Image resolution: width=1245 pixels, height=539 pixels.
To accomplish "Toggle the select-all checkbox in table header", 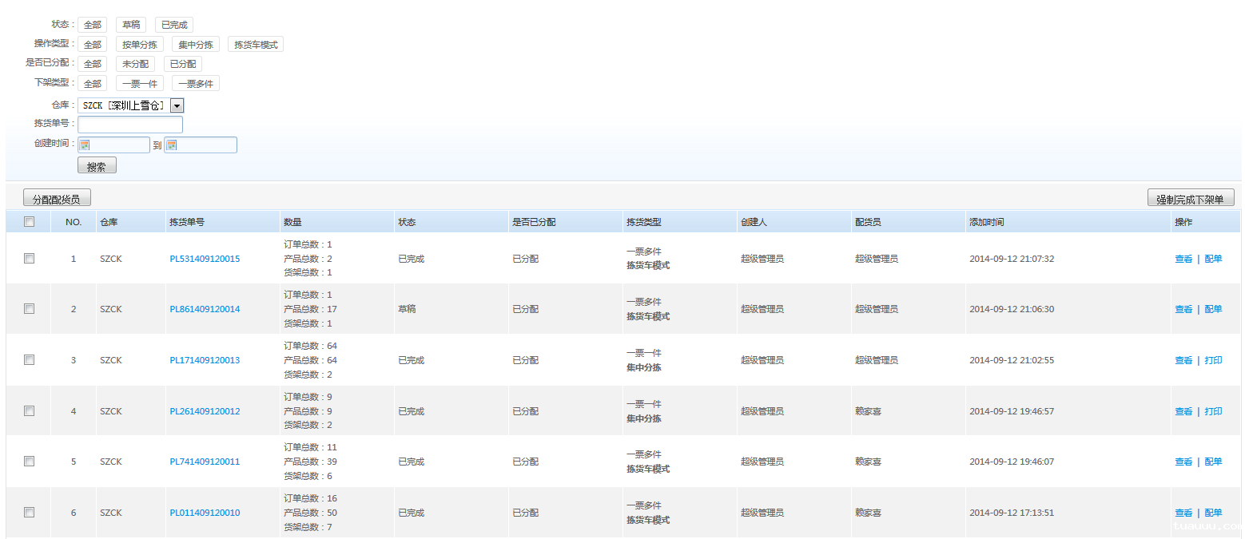I will pos(29,221).
